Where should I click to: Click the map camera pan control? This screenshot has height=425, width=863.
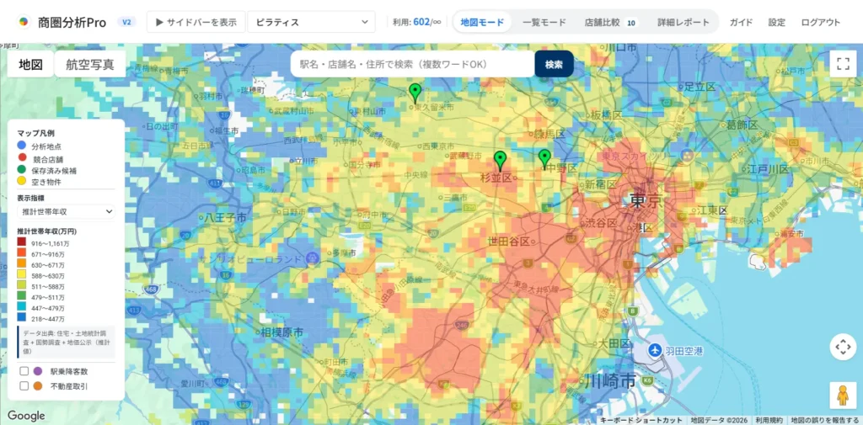843,347
